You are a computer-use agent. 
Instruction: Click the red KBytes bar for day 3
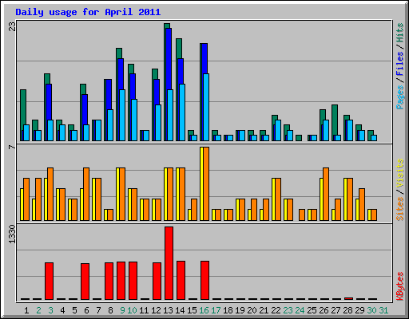pyautogui.click(x=49, y=281)
